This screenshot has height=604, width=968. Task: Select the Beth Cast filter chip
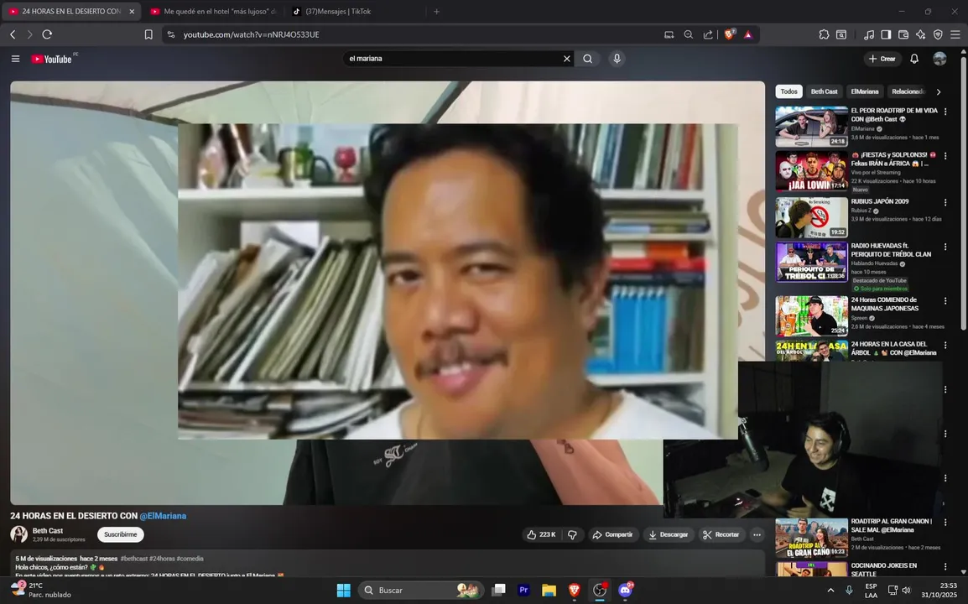(825, 91)
